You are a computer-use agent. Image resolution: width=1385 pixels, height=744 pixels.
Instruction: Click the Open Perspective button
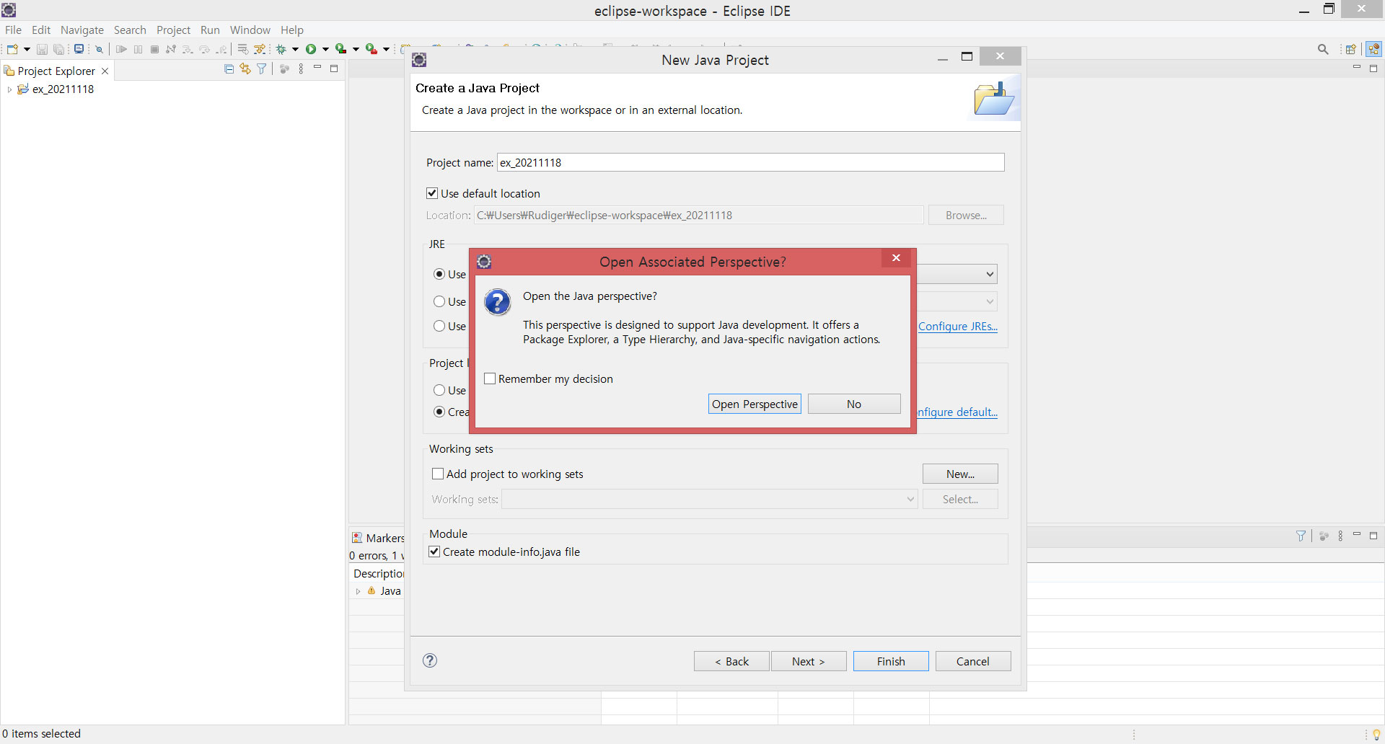(x=755, y=404)
